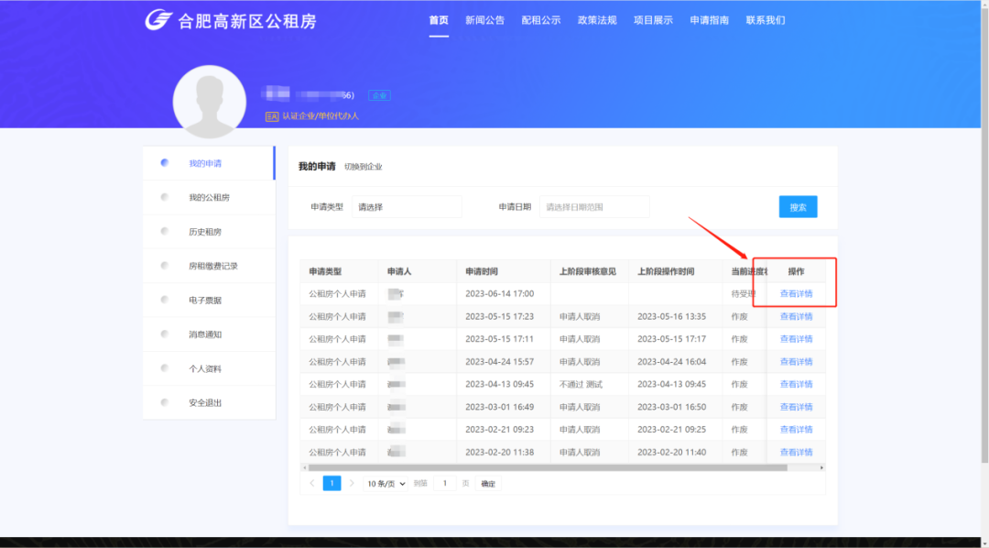The image size is (989, 548).
Task: Click the bullet icon beside 我的公租房
Action: coord(165,197)
